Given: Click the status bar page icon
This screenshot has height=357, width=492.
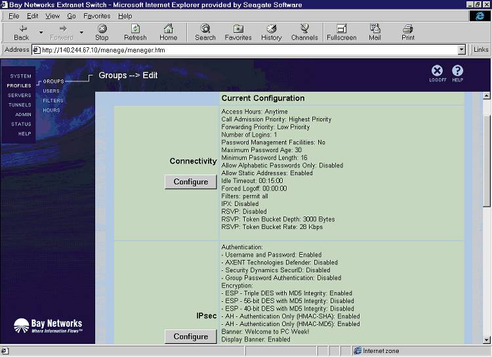Looking at the screenshot, I should coord(5,350).
